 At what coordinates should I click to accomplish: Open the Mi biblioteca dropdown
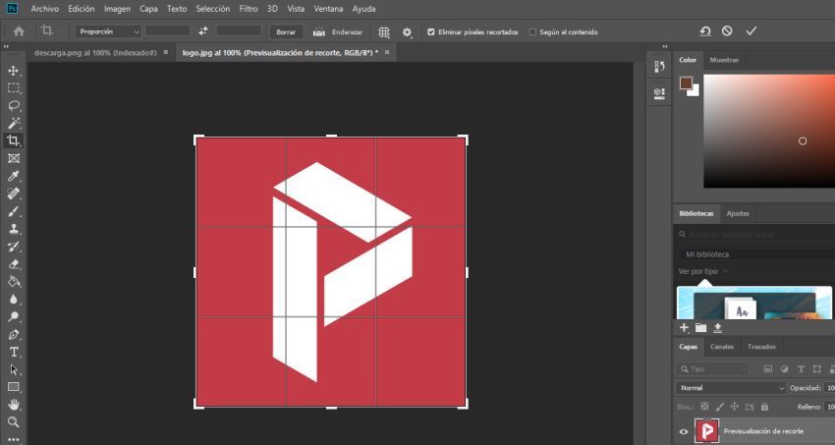(757, 254)
